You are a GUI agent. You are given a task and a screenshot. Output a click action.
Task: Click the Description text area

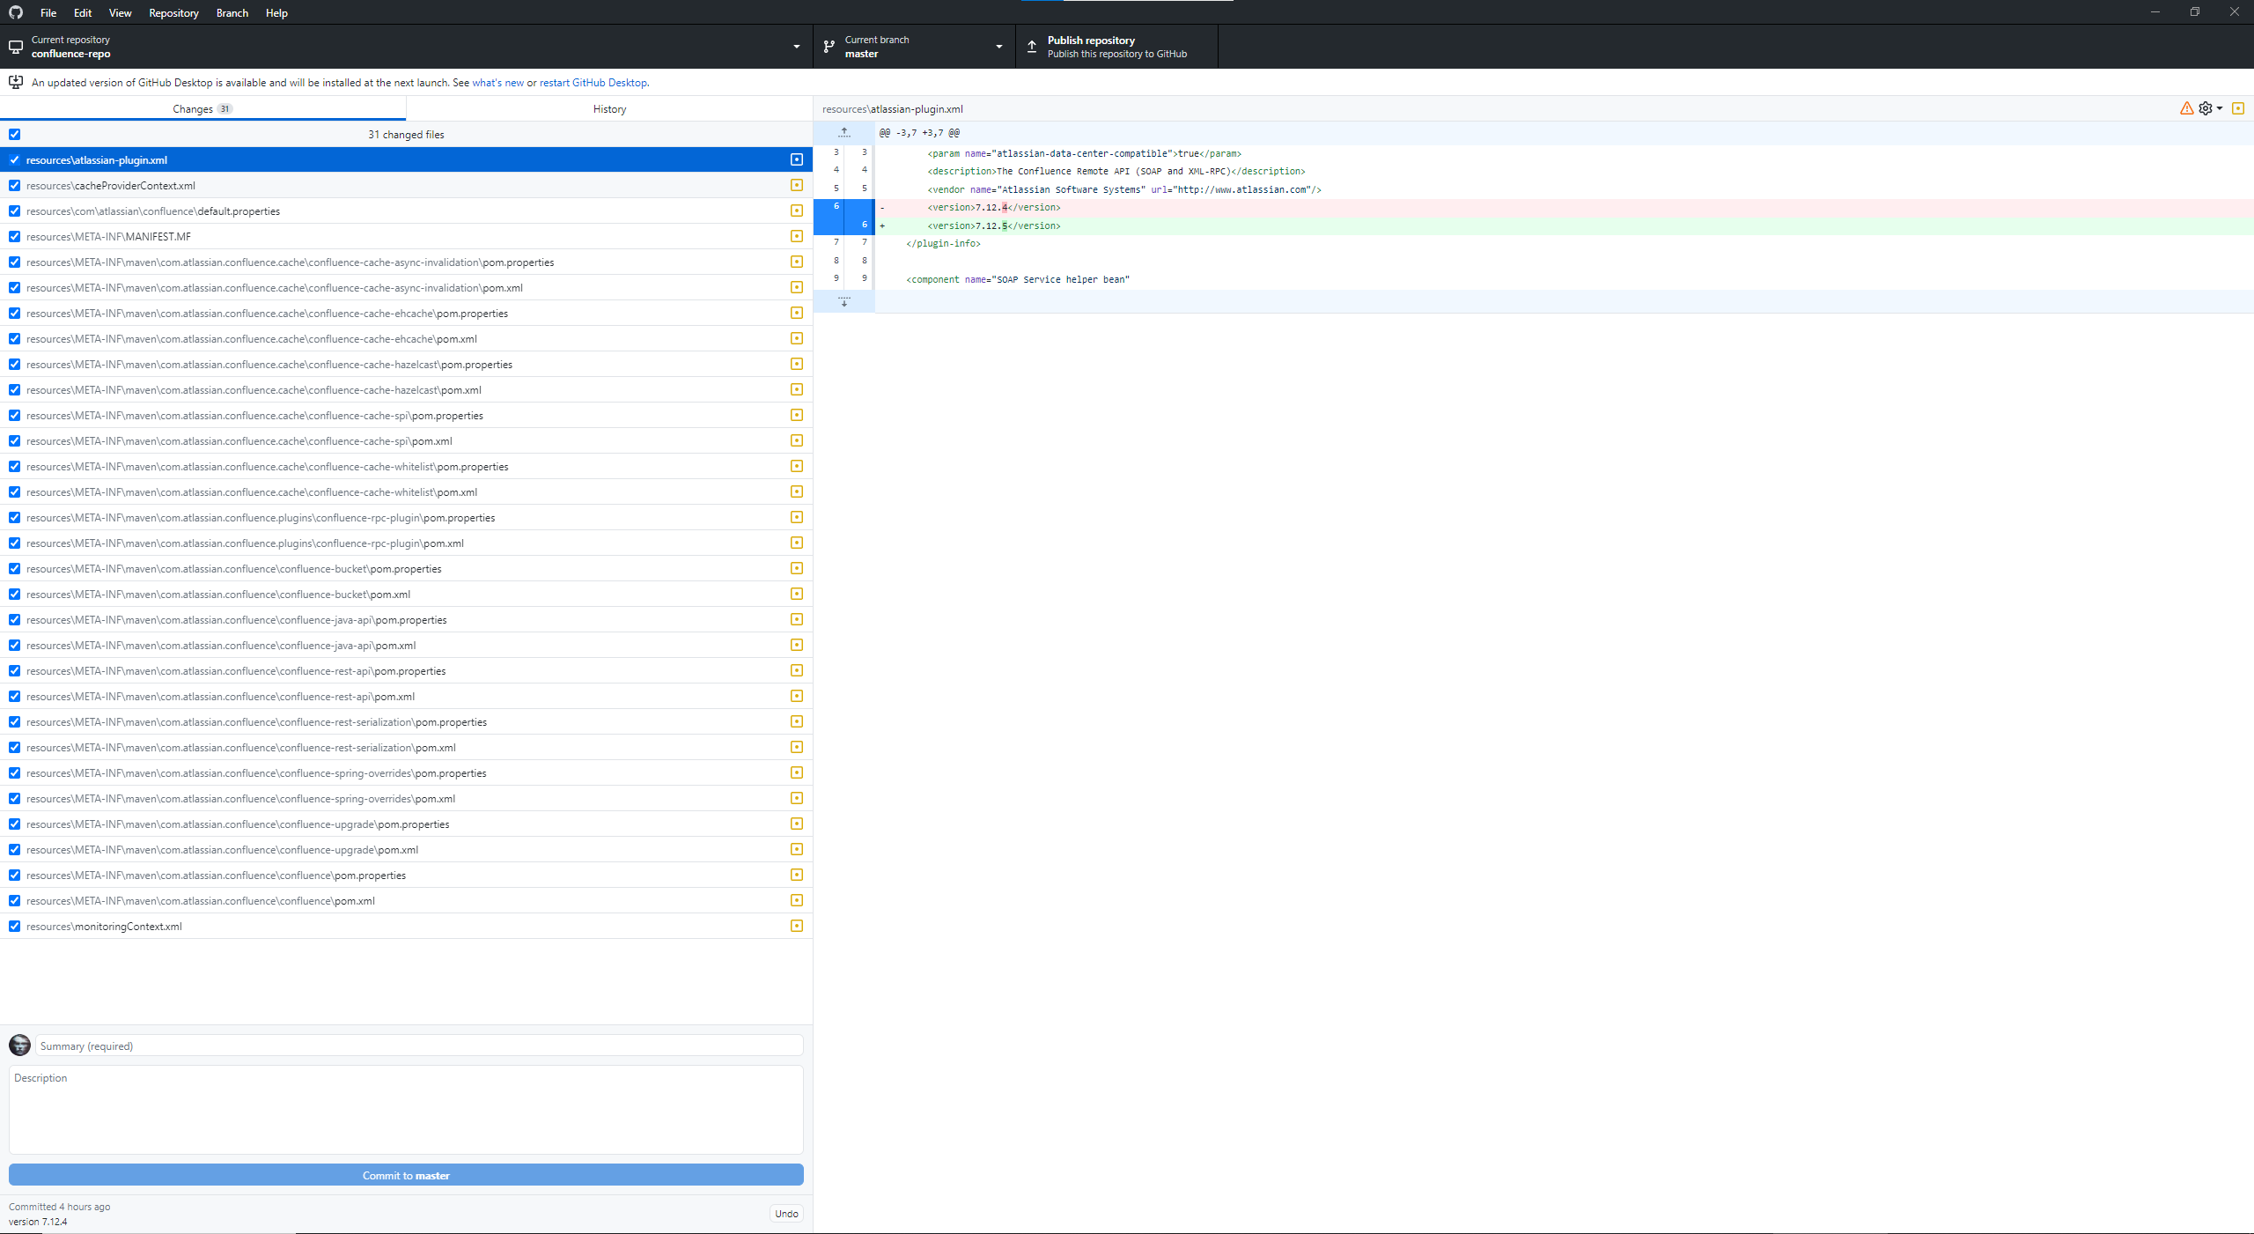point(406,1110)
